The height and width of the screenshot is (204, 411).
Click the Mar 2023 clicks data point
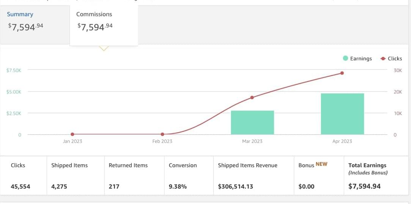click(x=252, y=97)
